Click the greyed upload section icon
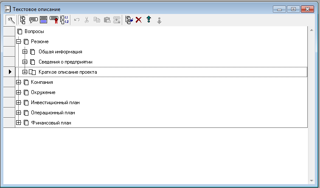The width and height of the screenshot is (320, 188). pos(117,20)
